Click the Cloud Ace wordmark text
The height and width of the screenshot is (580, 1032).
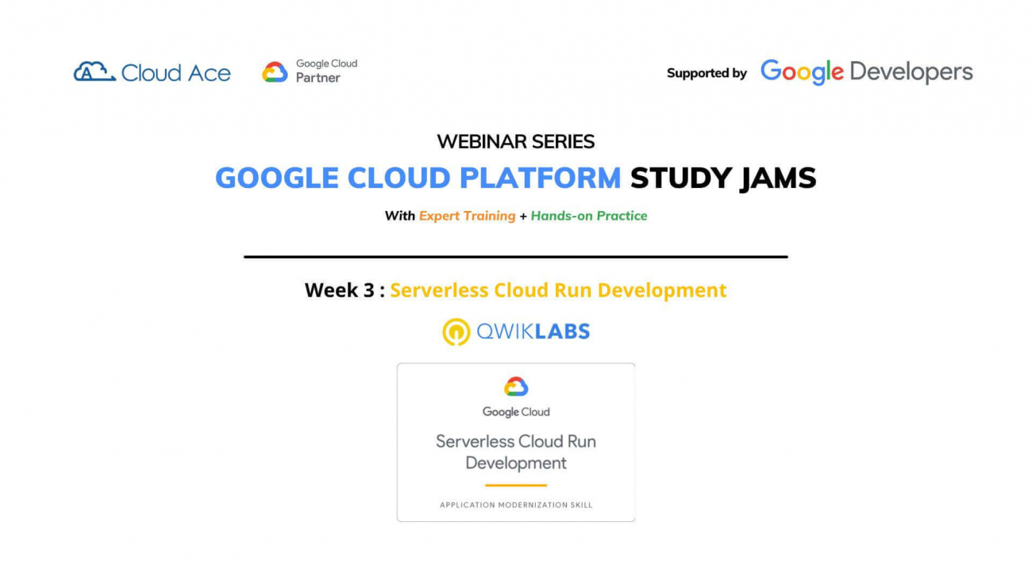[177, 71]
